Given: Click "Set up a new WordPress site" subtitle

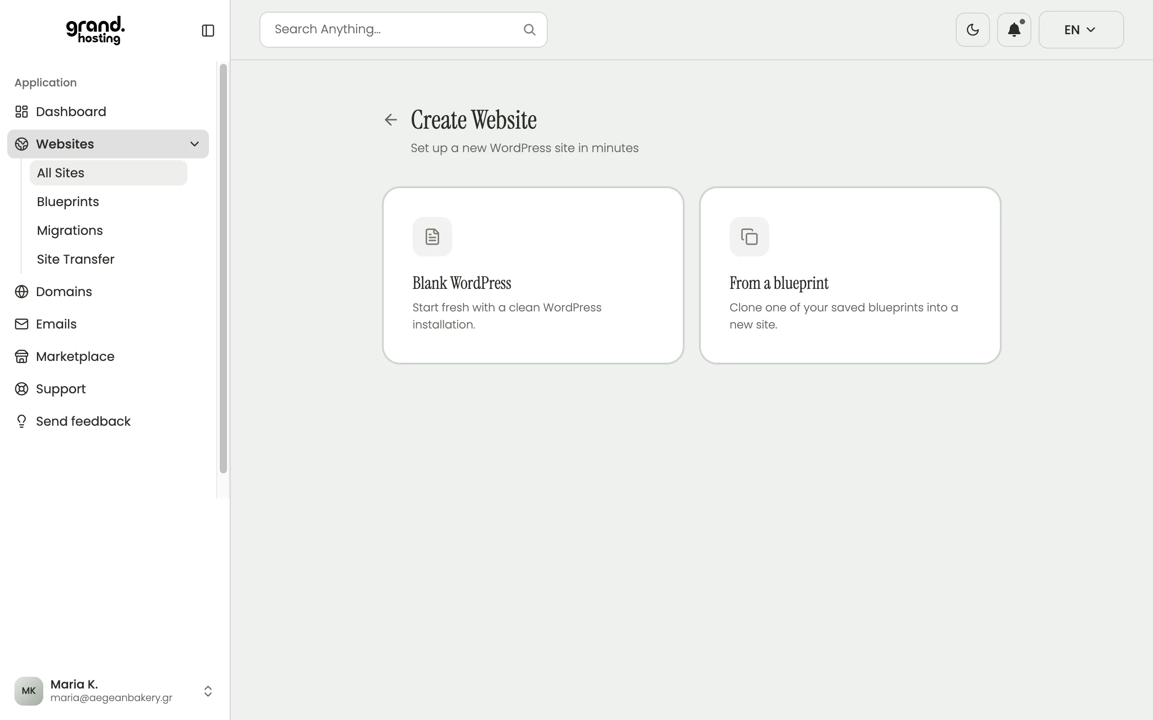Looking at the screenshot, I should (x=525, y=148).
